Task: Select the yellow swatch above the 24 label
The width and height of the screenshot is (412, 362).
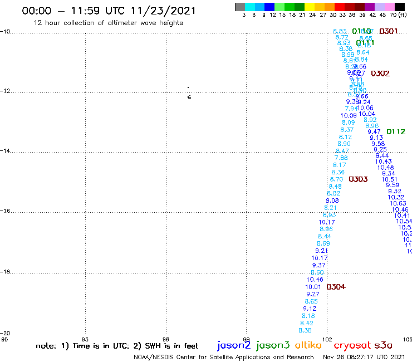Action: point(310,7)
